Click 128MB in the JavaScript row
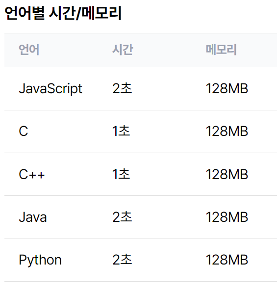Image resolution: width=277 pixels, height=292 pixels. point(227,88)
